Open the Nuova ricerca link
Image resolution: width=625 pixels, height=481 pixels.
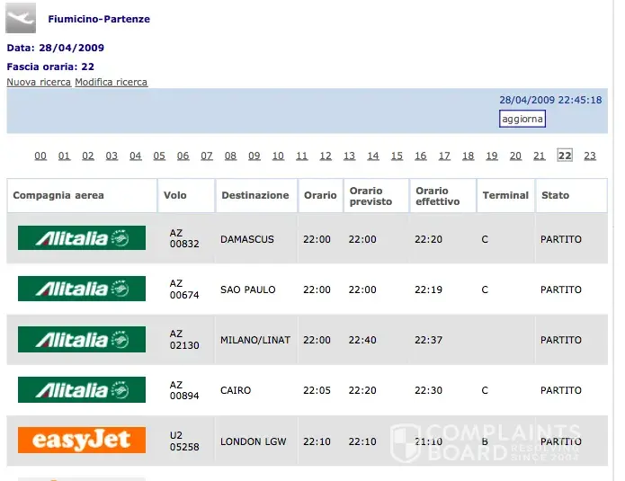pos(39,82)
